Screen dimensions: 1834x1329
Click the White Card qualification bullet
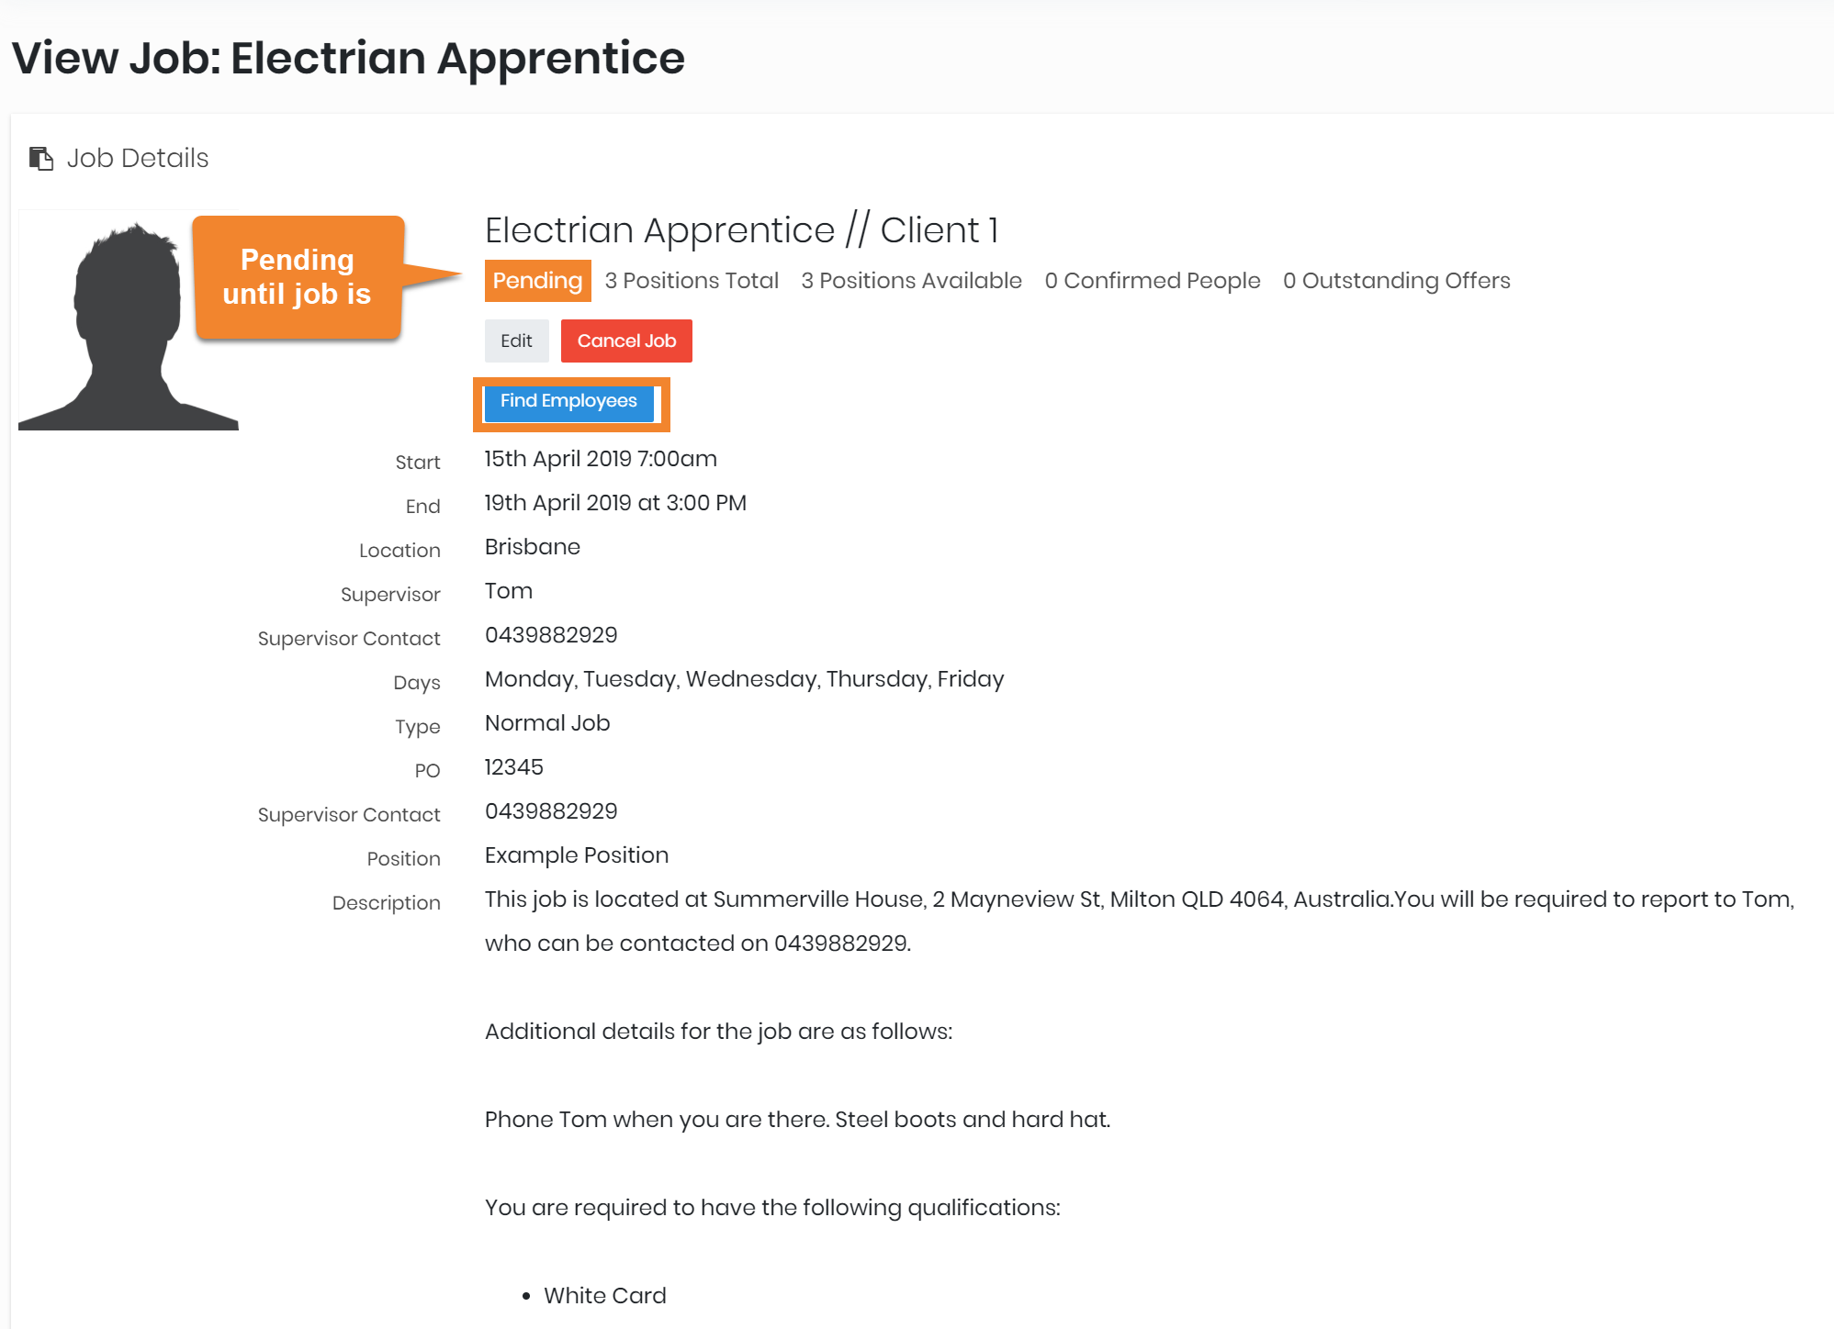(x=604, y=1296)
